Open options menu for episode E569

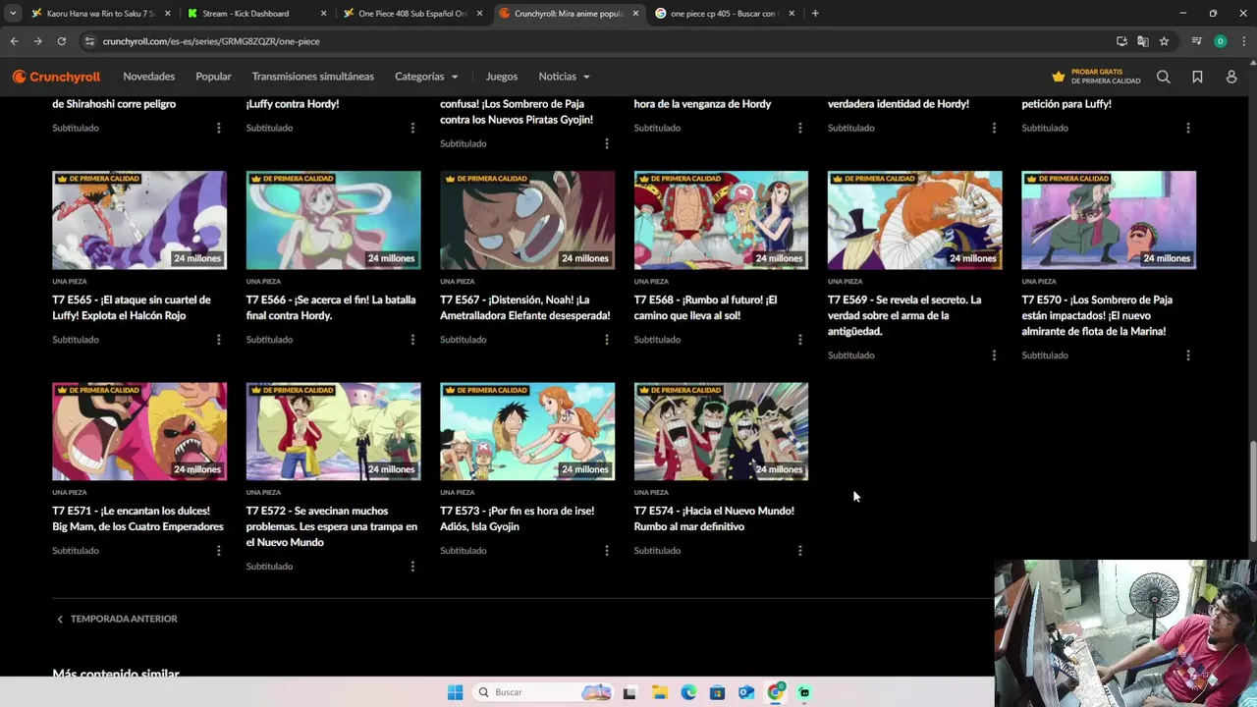coord(994,355)
